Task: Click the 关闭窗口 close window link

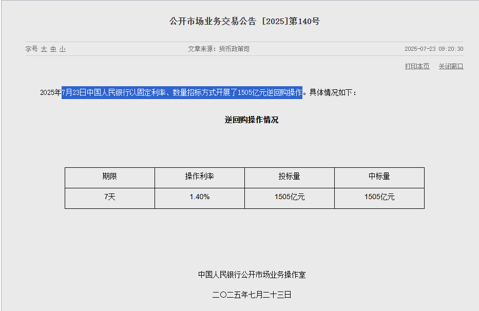Action: coord(451,66)
